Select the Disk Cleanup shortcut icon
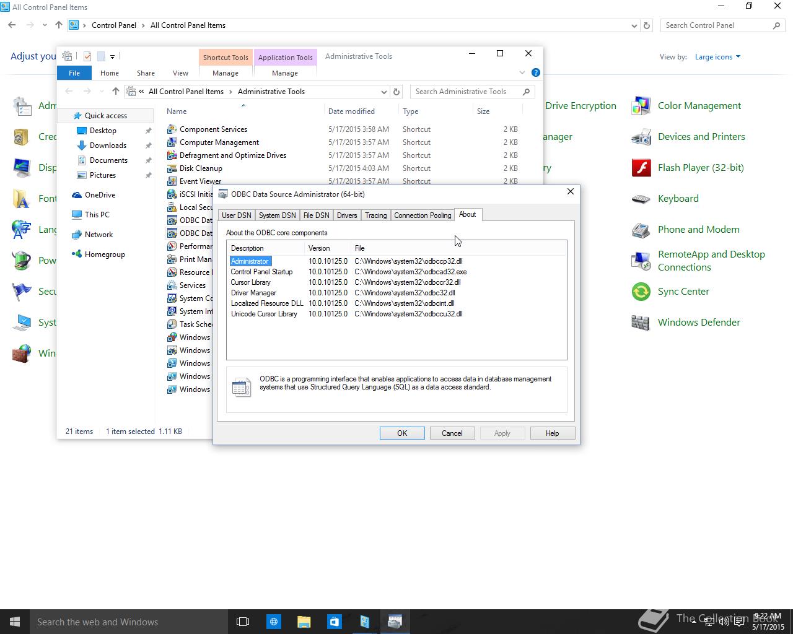The width and height of the screenshot is (793, 634). point(172,168)
